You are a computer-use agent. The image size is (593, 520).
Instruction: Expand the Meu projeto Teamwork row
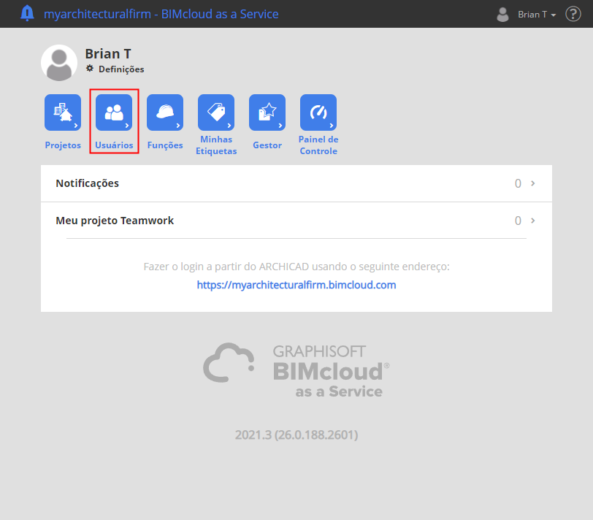click(296, 220)
